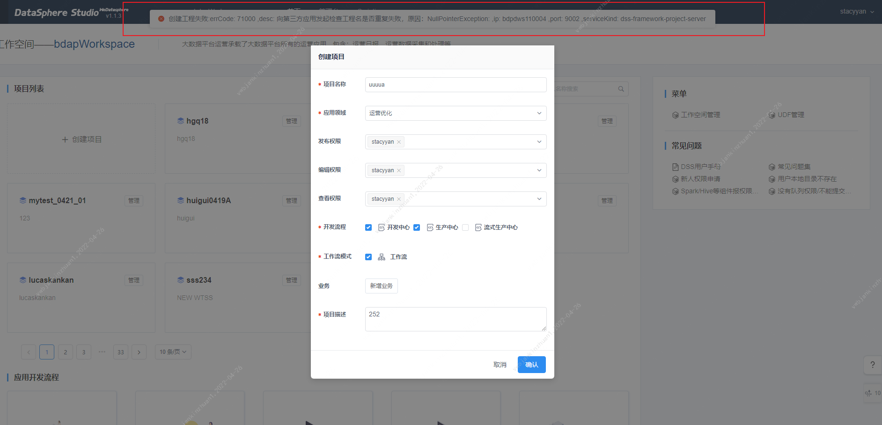Click the red error icon in the failure toast
The height and width of the screenshot is (425, 882).
tap(161, 19)
